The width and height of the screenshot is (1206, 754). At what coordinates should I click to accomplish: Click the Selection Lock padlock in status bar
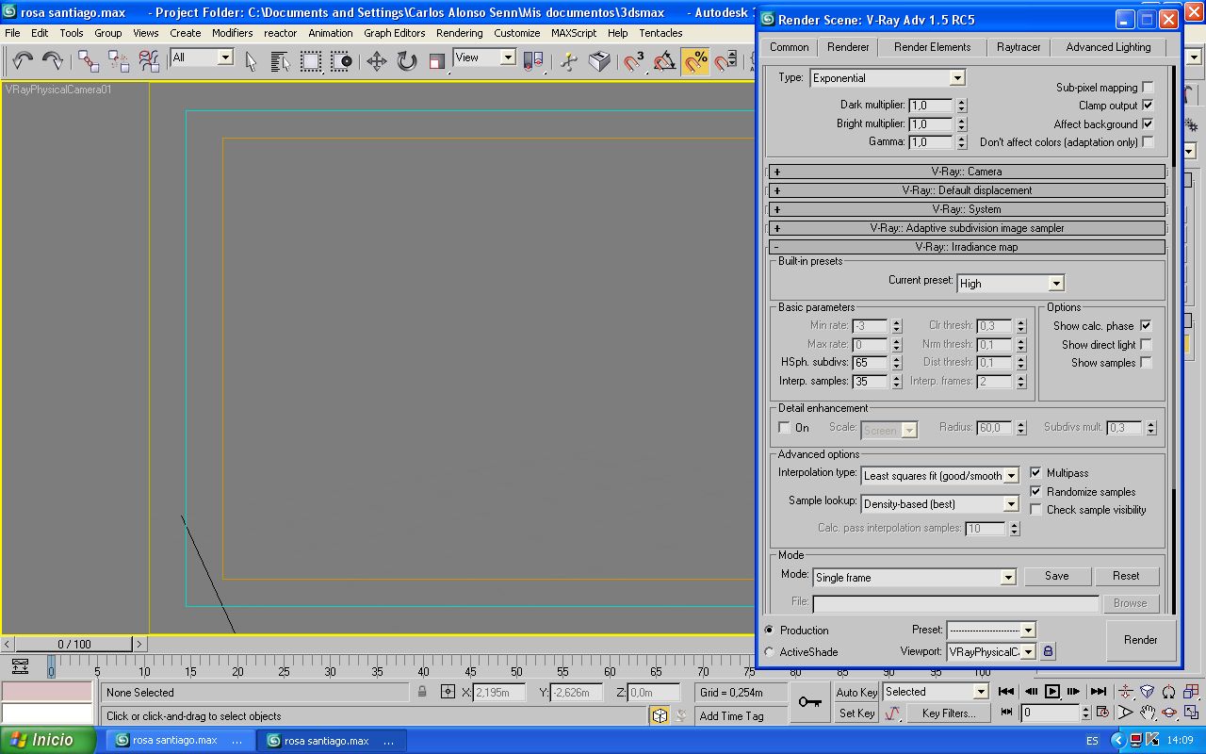pos(422,692)
